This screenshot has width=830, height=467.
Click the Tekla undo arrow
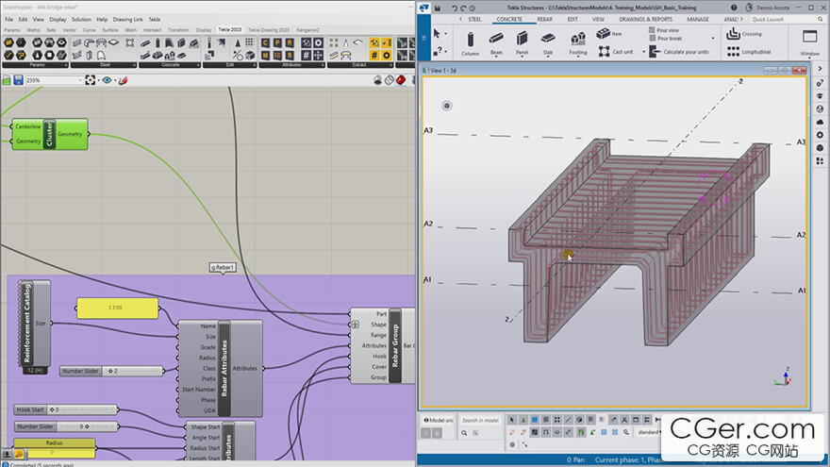pos(455,8)
